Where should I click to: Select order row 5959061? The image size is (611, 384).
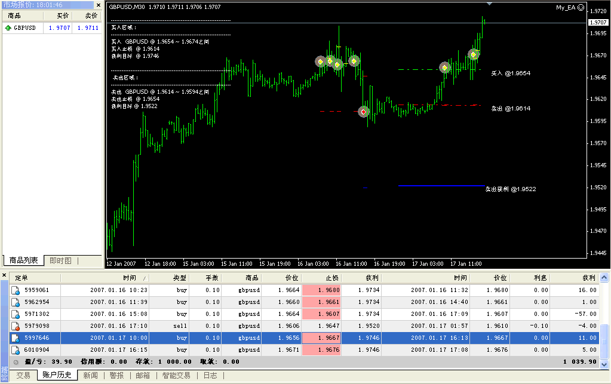pyautogui.click(x=305, y=290)
